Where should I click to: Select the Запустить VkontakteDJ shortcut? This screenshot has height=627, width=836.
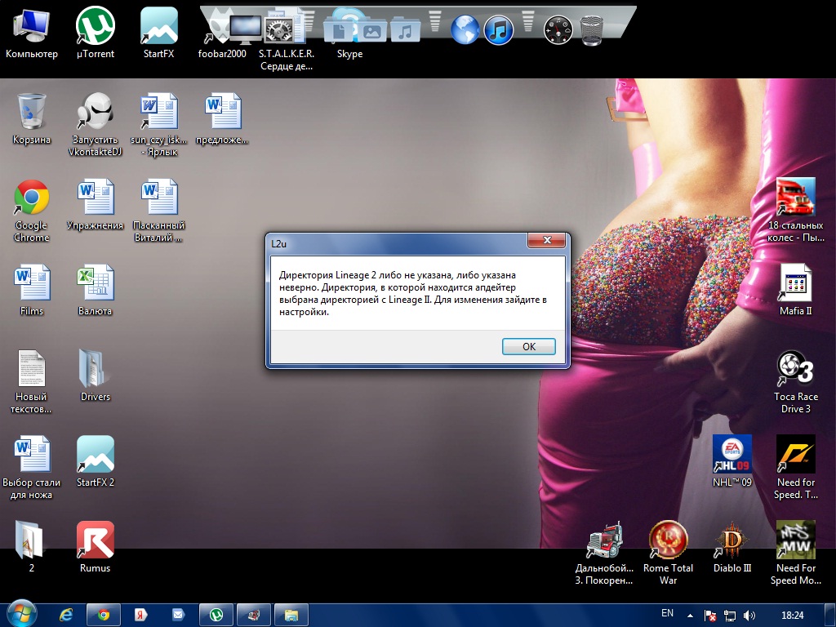click(x=96, y=124)
